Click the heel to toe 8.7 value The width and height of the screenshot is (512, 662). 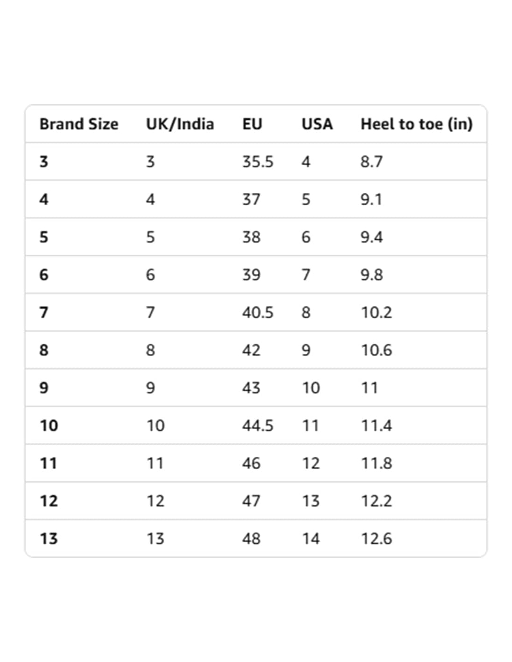click(371, 162)
